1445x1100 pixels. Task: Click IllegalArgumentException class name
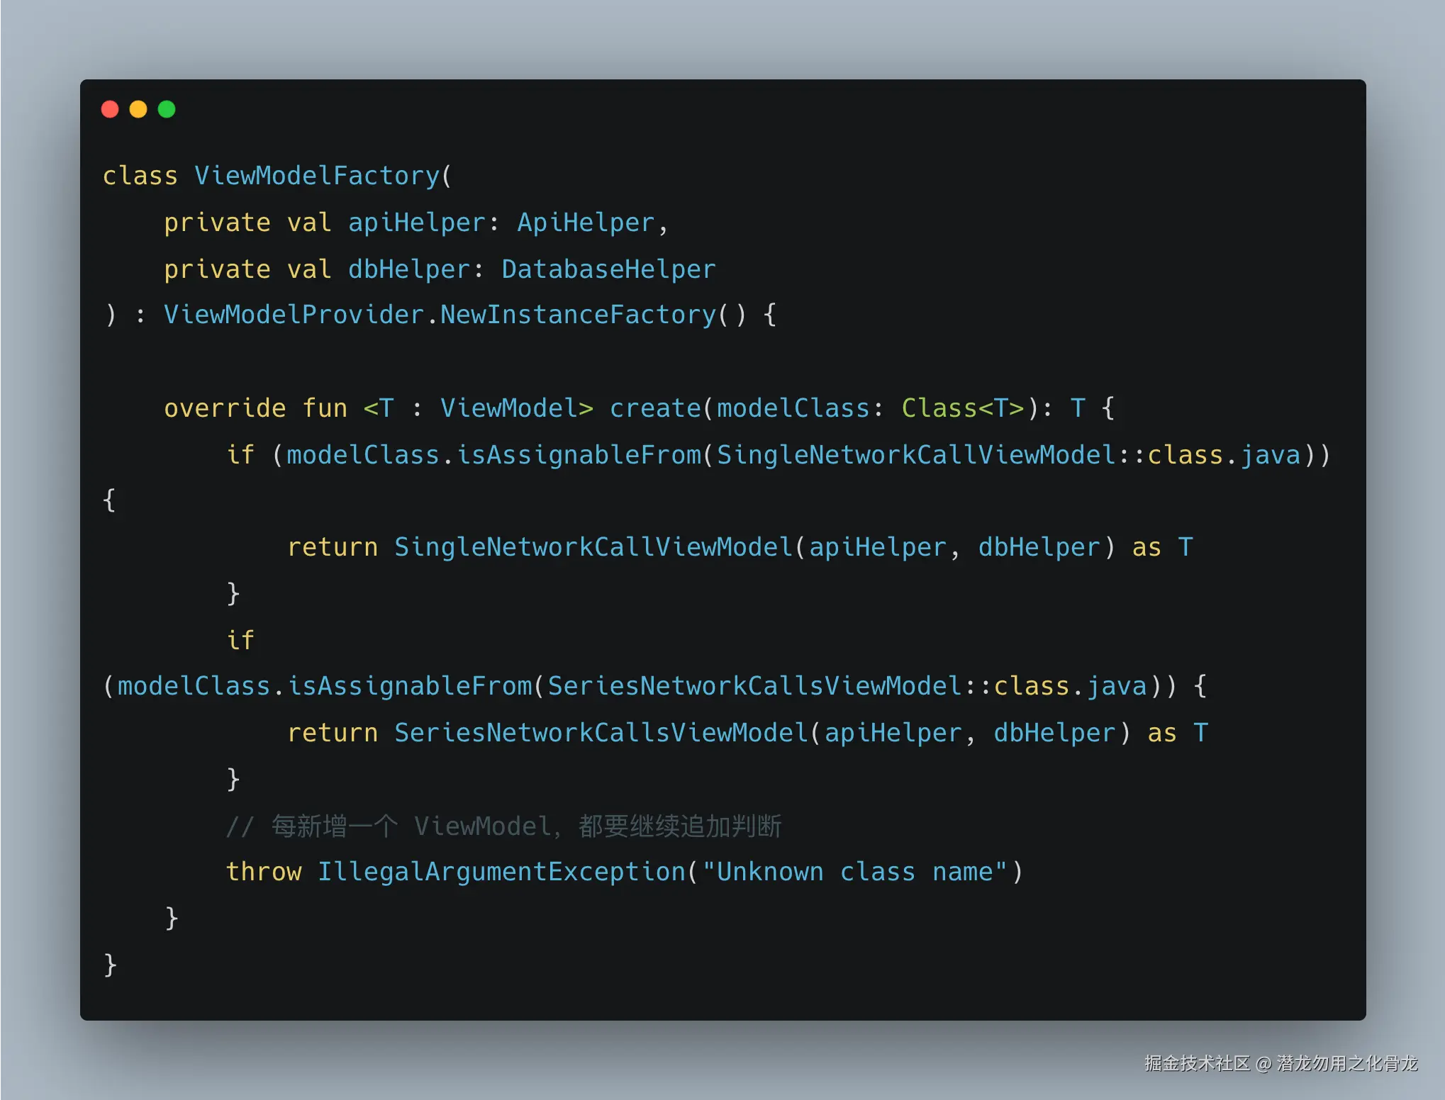pyautogui.click(x=501, y=872)
